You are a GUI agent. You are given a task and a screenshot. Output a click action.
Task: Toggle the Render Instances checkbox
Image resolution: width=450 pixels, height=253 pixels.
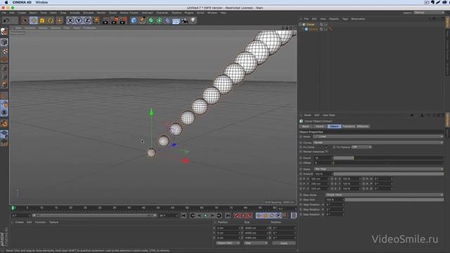coord(326,152)
